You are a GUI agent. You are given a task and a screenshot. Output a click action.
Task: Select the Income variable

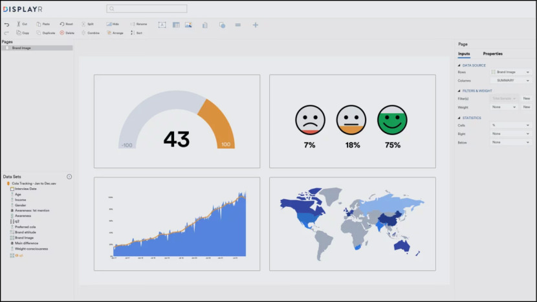click(20, 200)
